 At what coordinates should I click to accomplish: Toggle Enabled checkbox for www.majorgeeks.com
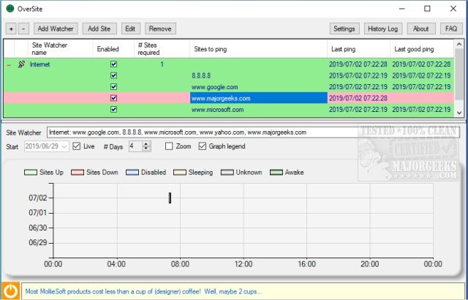click(114, 98)
